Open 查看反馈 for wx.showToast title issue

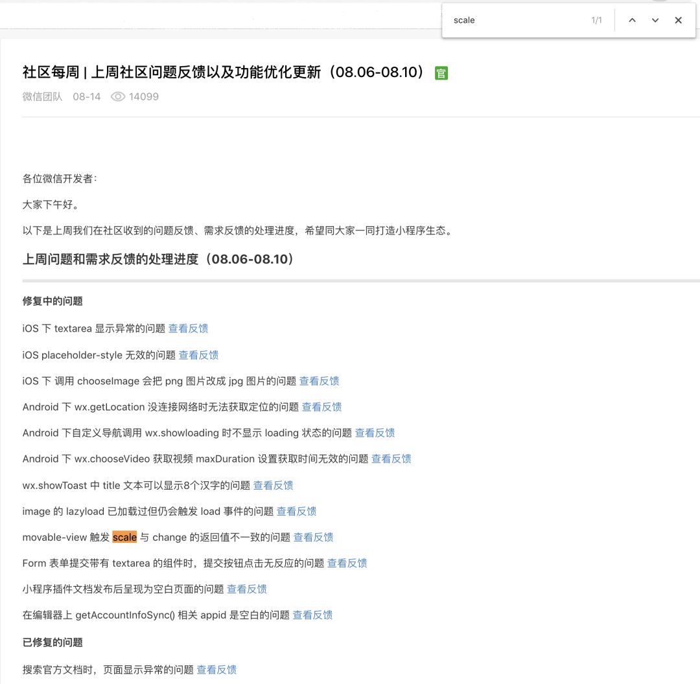273,485
